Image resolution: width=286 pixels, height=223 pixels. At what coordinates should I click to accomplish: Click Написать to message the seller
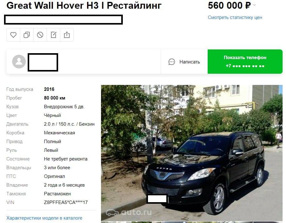[x=190, y=62]
